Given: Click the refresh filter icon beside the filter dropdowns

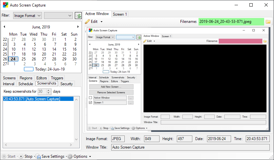Looking at the screenshot, I should point(78,15).
